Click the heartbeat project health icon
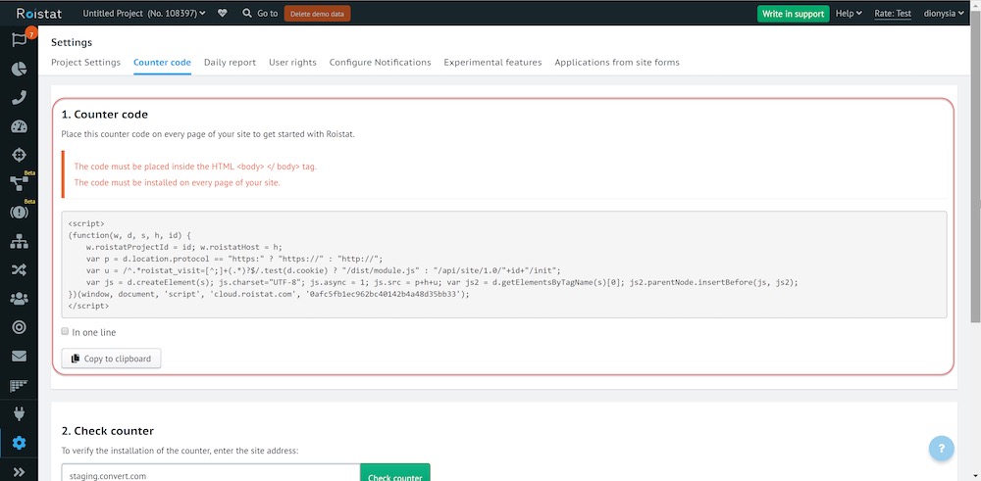The width and height of the screenshot is (981, 481). pos(223,14)
